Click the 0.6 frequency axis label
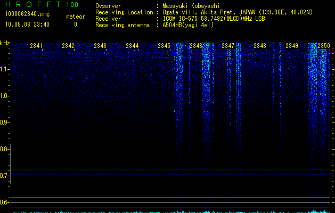This screenshot has width=335, height=213. click(4, 202)
